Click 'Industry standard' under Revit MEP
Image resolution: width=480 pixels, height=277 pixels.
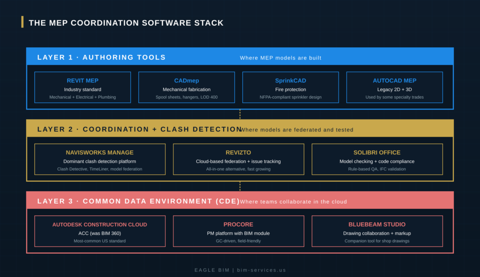click(82, 89)
